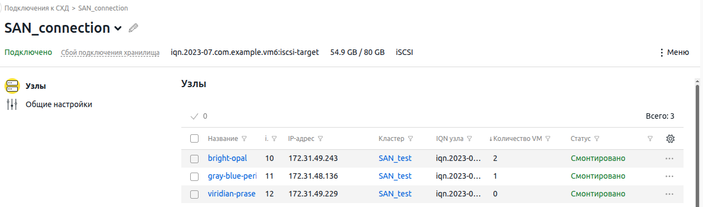Open three-dot actions for bright-opal row
This screenshot has width=703, height=207.
tap(670, 159)
